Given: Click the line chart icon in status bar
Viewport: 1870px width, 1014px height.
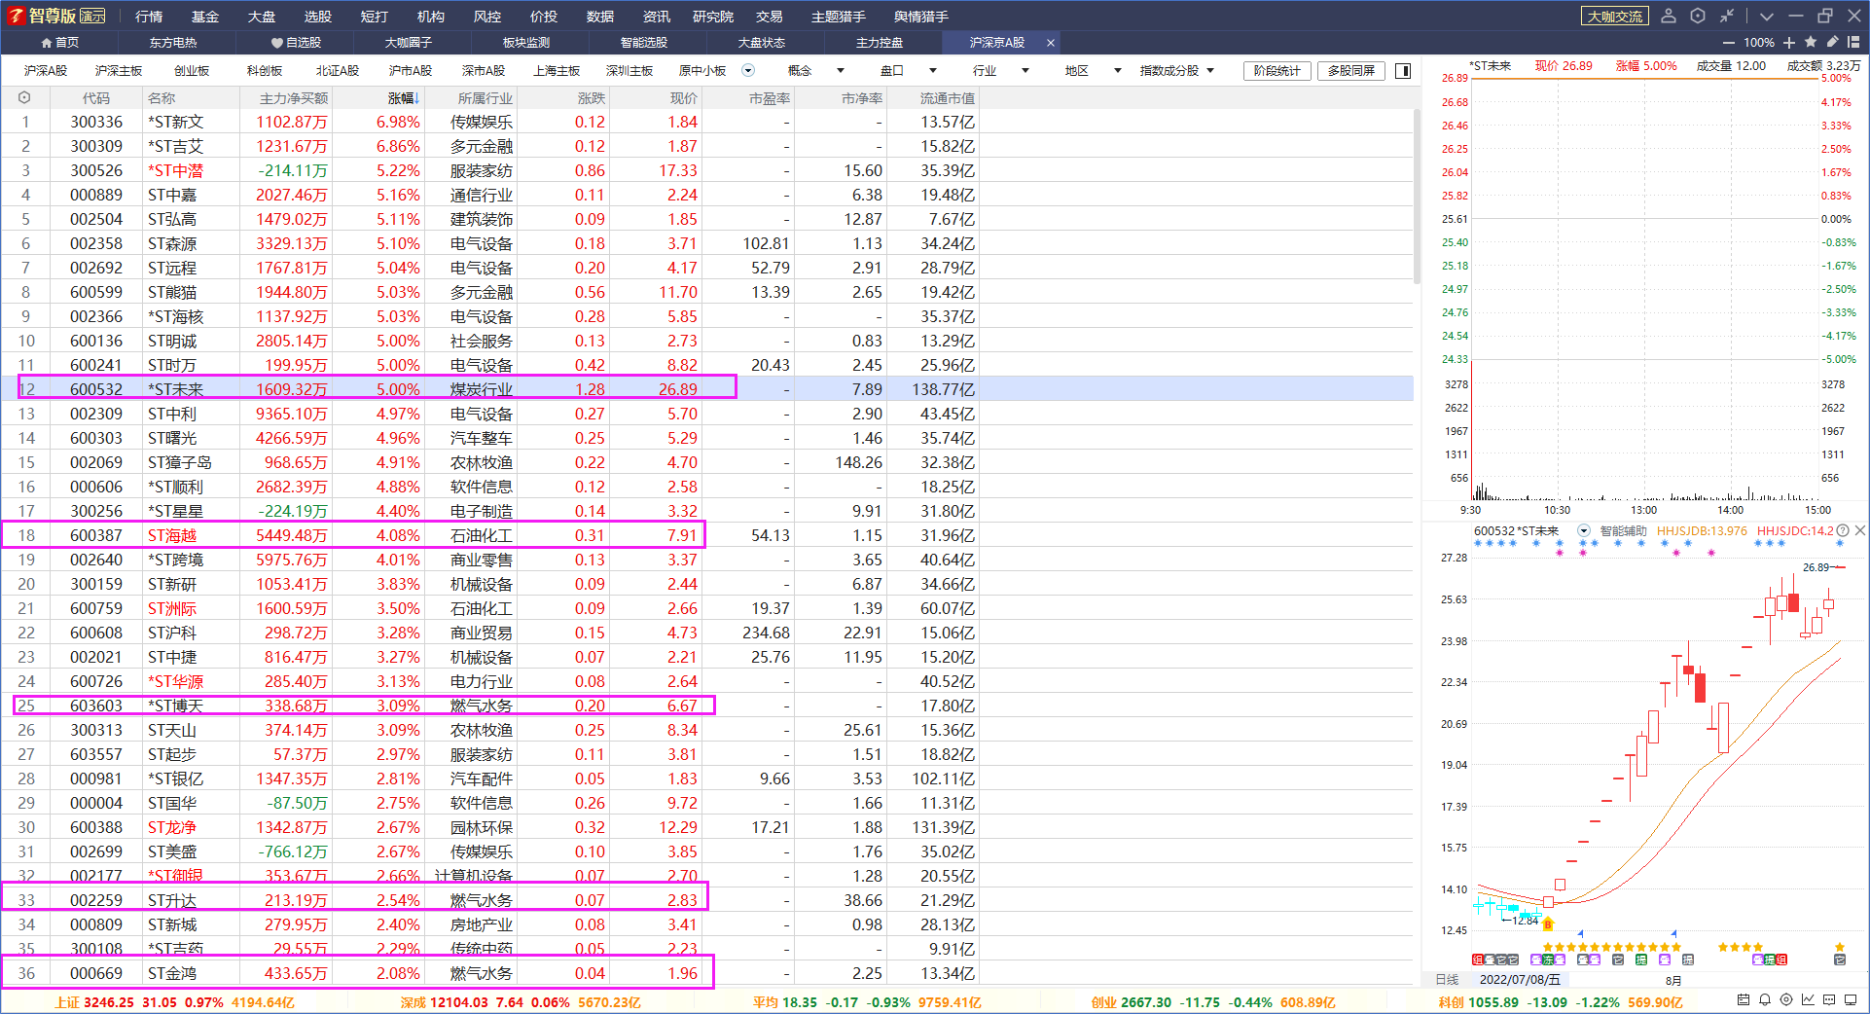Looking at the screenshot, I should pos(1808,1000).
